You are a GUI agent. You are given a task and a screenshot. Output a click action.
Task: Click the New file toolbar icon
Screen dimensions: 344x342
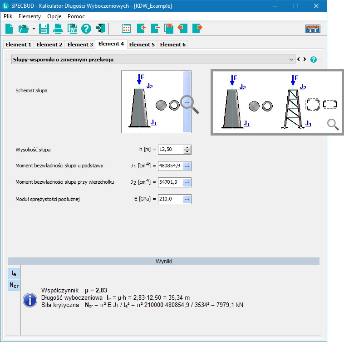click(9, 29)
